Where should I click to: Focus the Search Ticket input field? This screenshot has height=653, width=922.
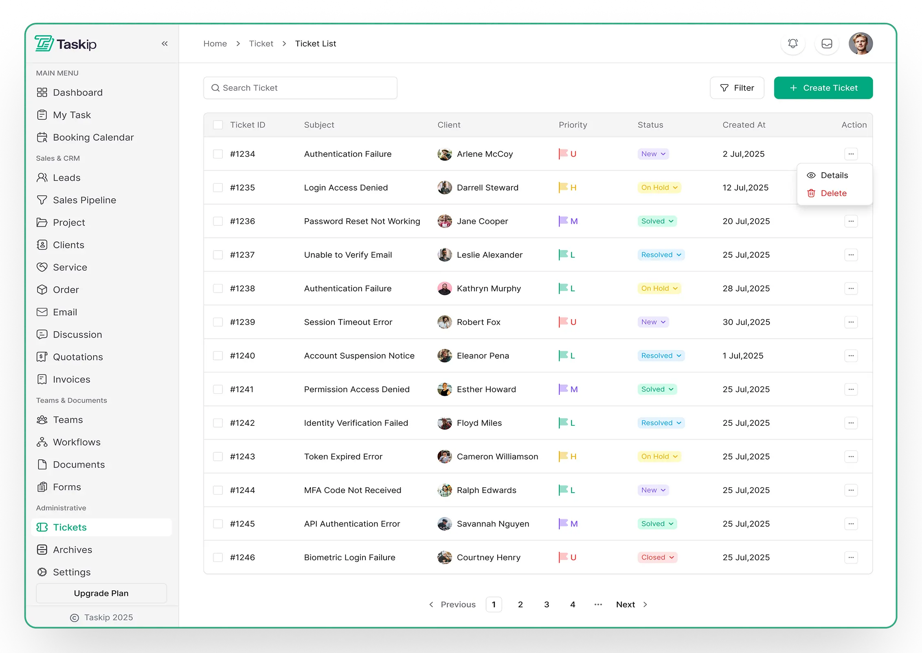click(300, 88)
